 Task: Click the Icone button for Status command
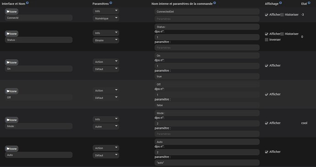(11, 34)
